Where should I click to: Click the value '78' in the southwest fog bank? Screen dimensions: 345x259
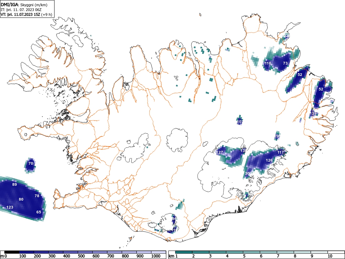tap(37, 196)
